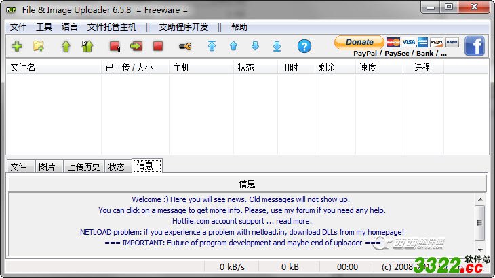Click the 'use my forum' message line

coord(242,210)
